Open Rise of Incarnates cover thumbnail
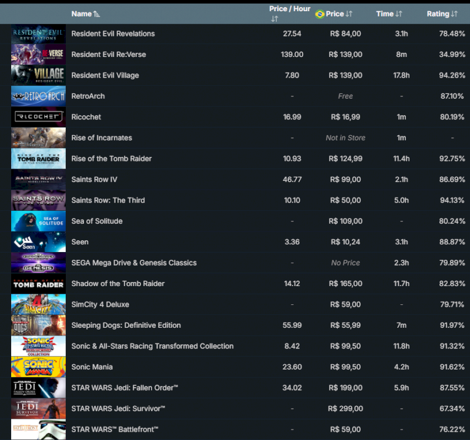 pos(38,138)
